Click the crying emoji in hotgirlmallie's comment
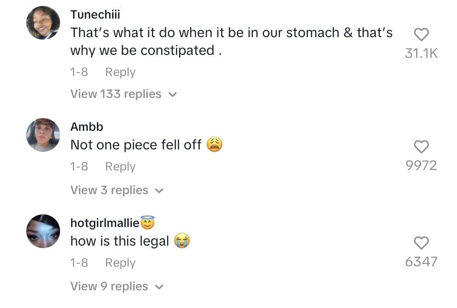457x308 pixels. (182, 241)
